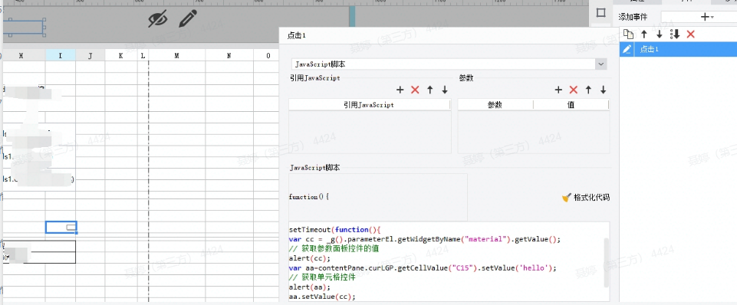Move parameter up arrow
This screenshot has width=737, height=305.
[588, 90]
